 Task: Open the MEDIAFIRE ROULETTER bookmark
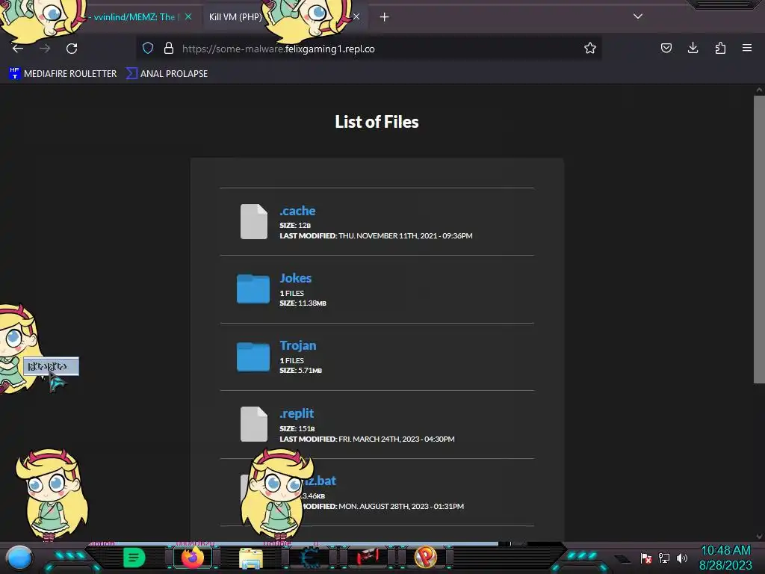point(63,74)
